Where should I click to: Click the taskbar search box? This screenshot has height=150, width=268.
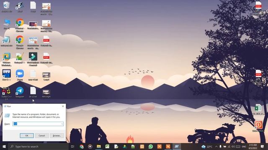pyautogui.click(x=38, y=146)
